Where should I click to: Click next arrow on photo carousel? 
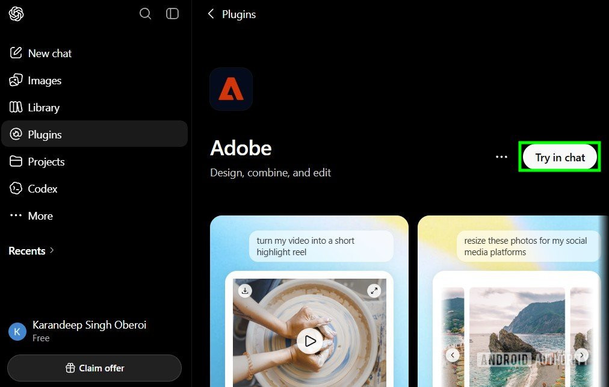click(x=581, y=354)
